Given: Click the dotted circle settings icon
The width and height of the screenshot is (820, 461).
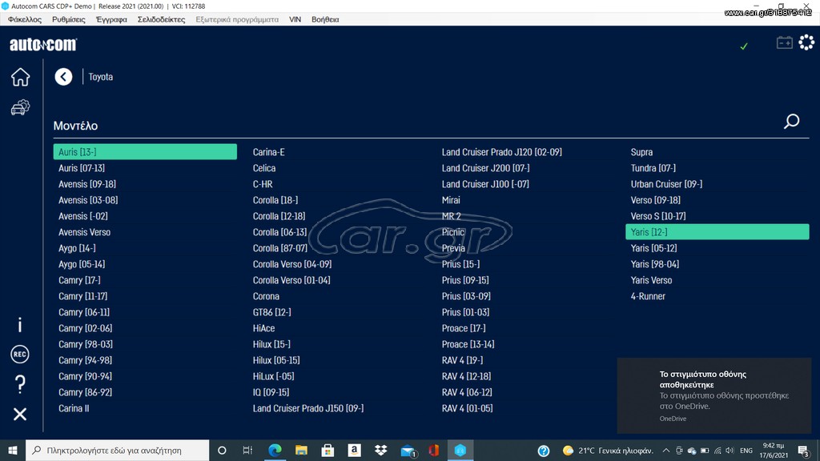Looking at the screenshot, I should click(x=806, y=42).
